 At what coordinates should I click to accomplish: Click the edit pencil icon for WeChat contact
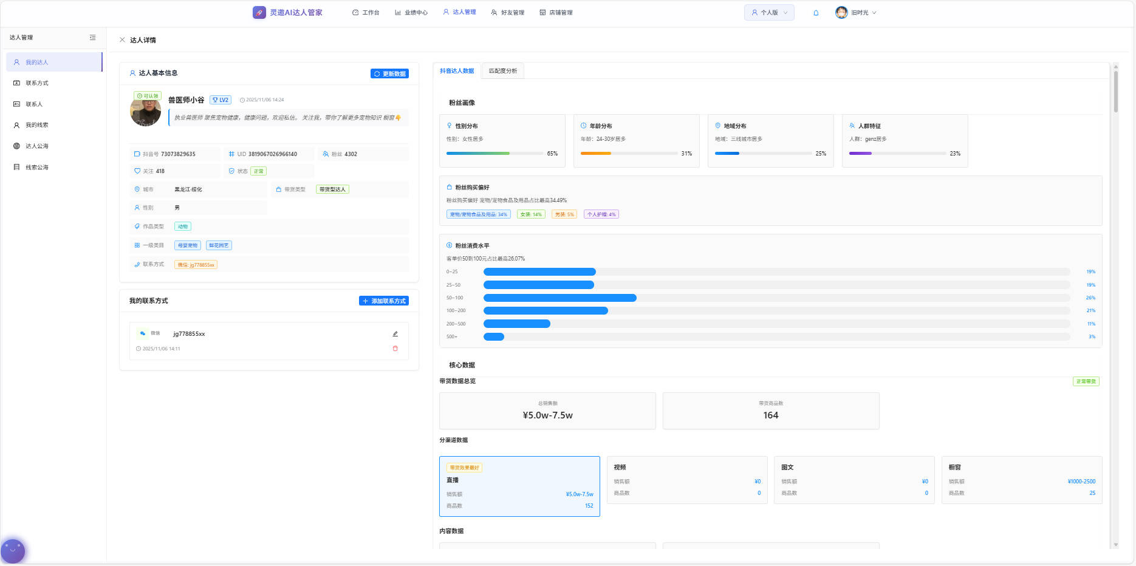395,334
